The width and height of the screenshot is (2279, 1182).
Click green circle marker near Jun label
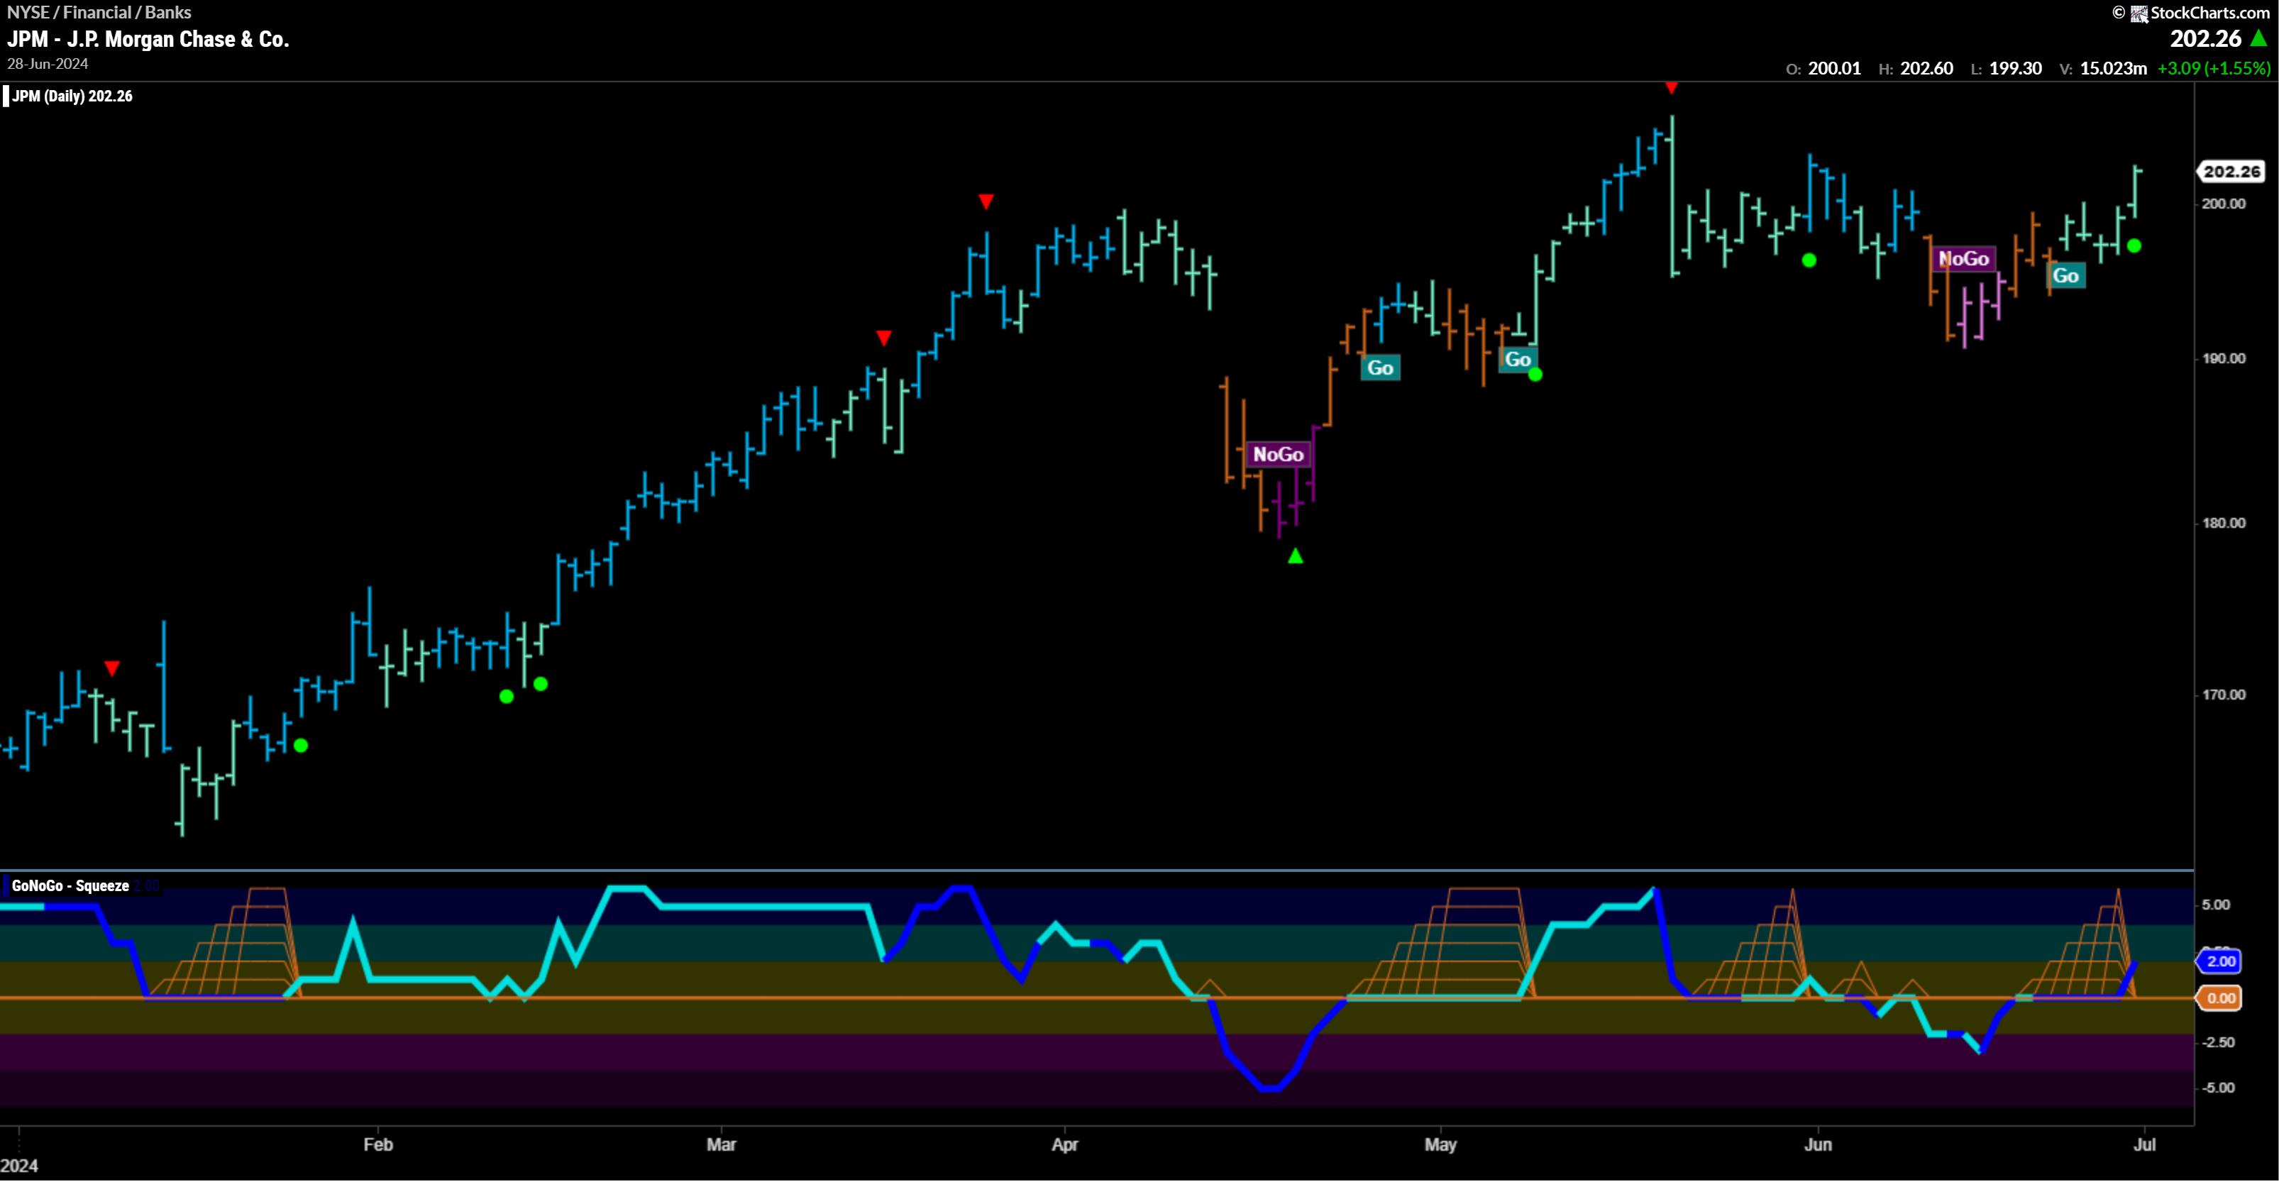pyautogui.click(x=1809, y=260)
